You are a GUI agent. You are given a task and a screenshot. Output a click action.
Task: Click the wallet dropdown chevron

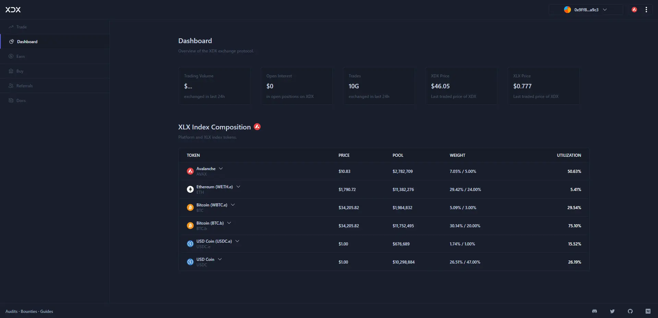(605, 10)
